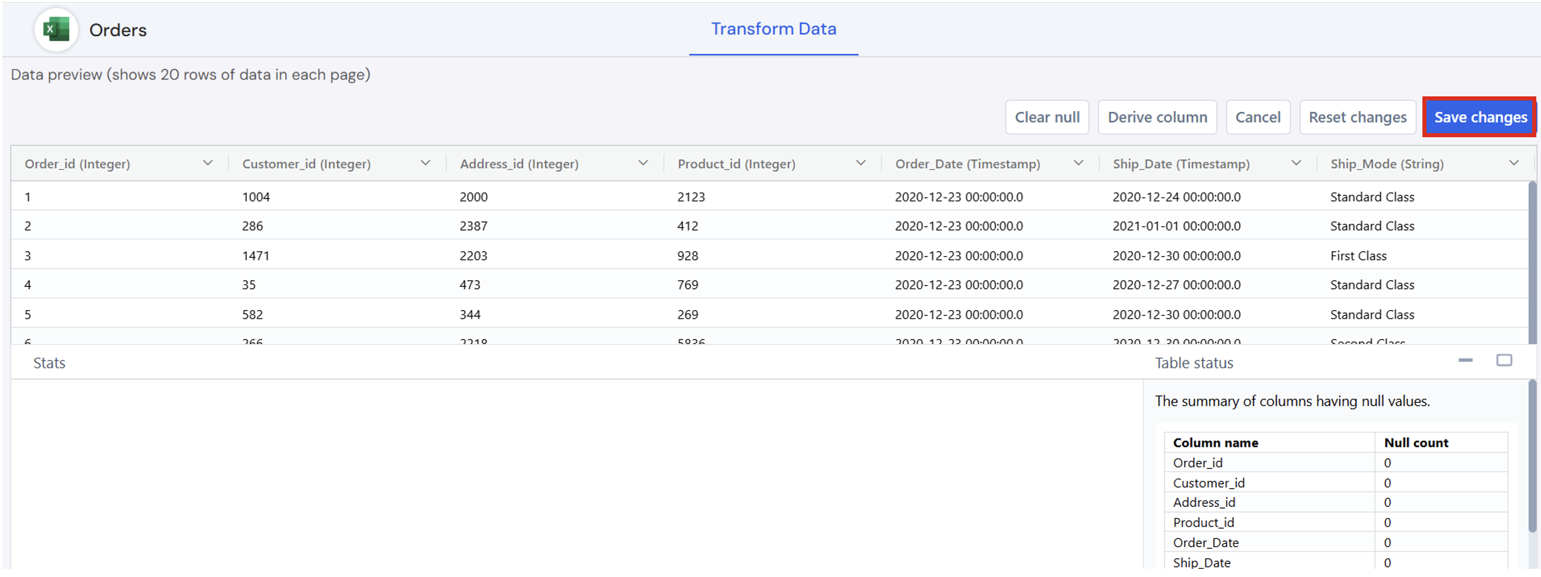Maximize the Stats panel with square icon
The width and height of the screenshot is (1541, 577).
click(x=1503, y=360)
